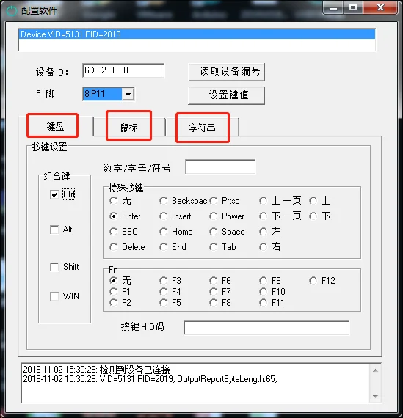Image resolution: width=403 pixels, height=418 pixels.
Task: Select the F8 function key radio
Action: point(213,303)
